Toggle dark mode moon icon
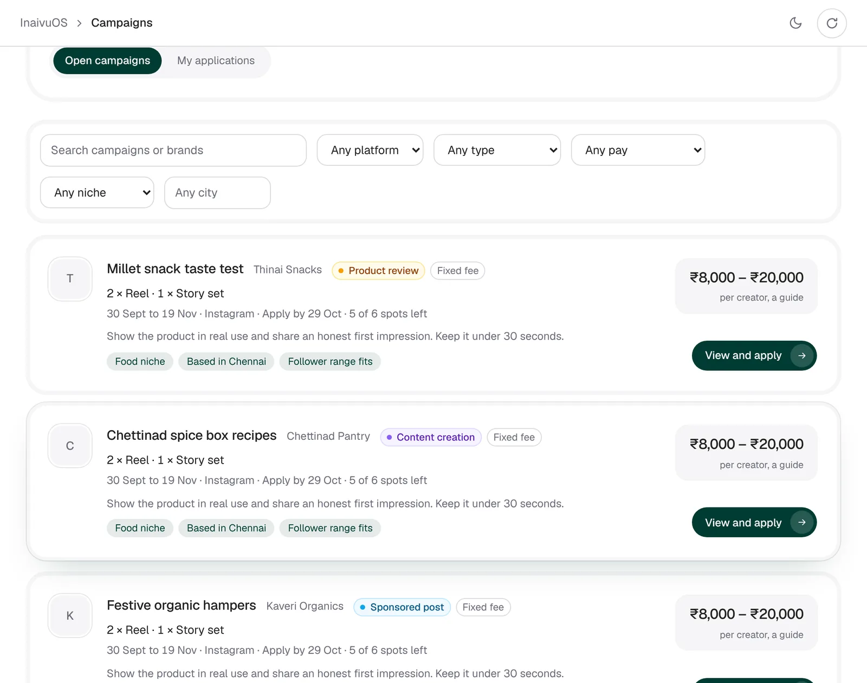Screen dimensions: 867x683 pyautogui.click(x=795, y=23)
